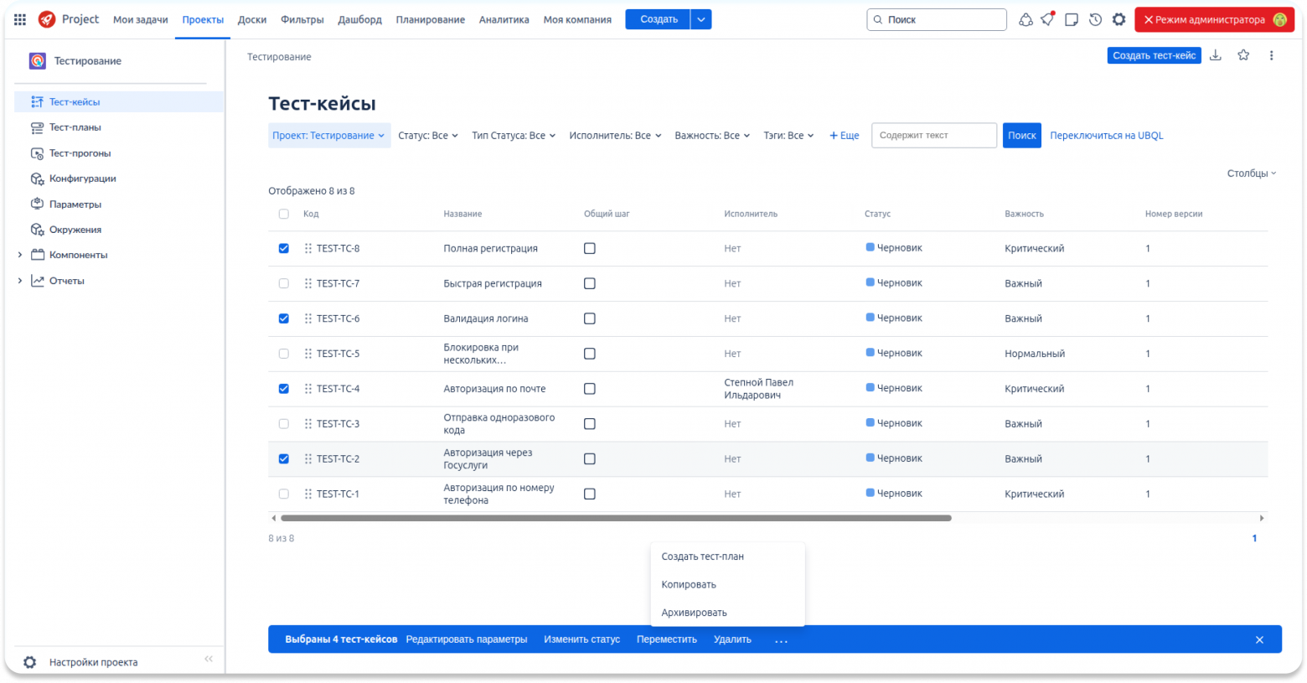Open the Тэги: Все filter dropdown
The image size is (1307, 683).
[788, 136]
